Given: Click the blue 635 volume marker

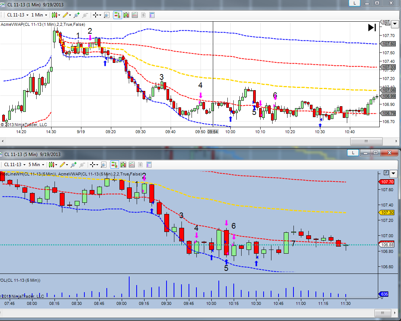Looking at the screenshot, I should (x=383, y=294).
